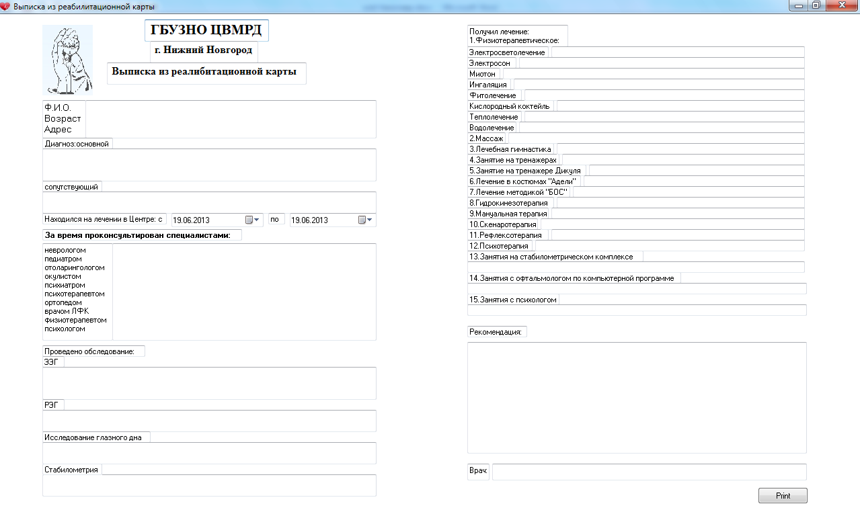Click the Электросон input field

pos(662,62)
